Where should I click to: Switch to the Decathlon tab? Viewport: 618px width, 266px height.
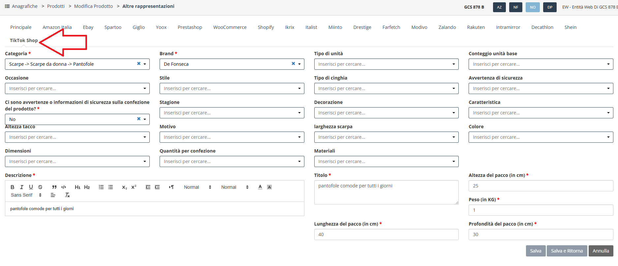(x=542, y=27)
